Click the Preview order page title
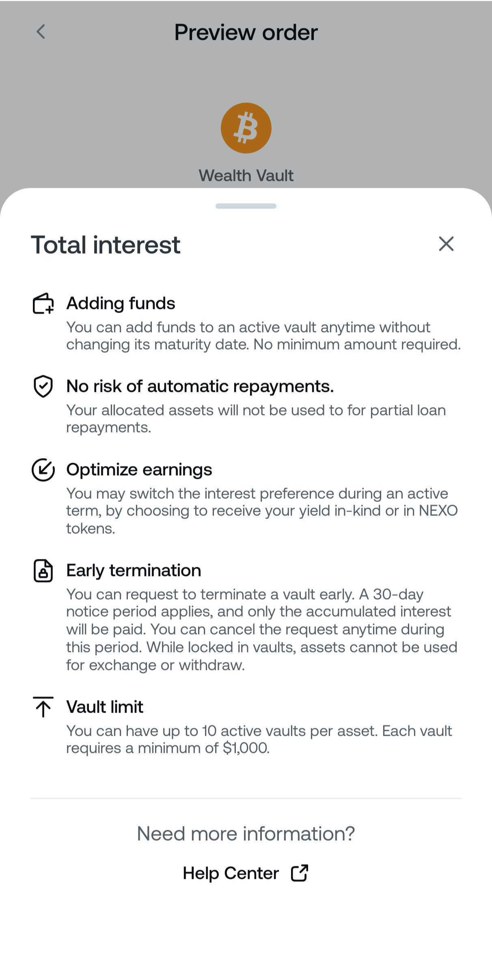This screenshot has width=492, height=961. pyautogui.click(x=246, y=32)
